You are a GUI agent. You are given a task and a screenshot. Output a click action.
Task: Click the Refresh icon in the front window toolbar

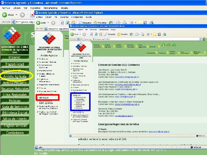click(96, 34)
